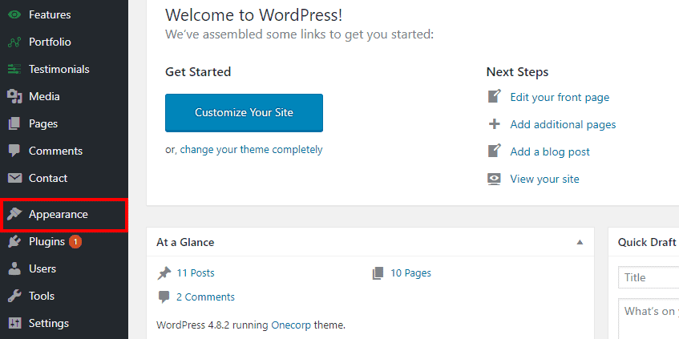Viewport: 679px width, 339px height.
Task: Click the Comments speech bubble icon
Action: [14, 151]
